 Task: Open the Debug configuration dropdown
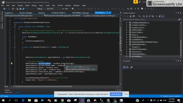(41, 9)
